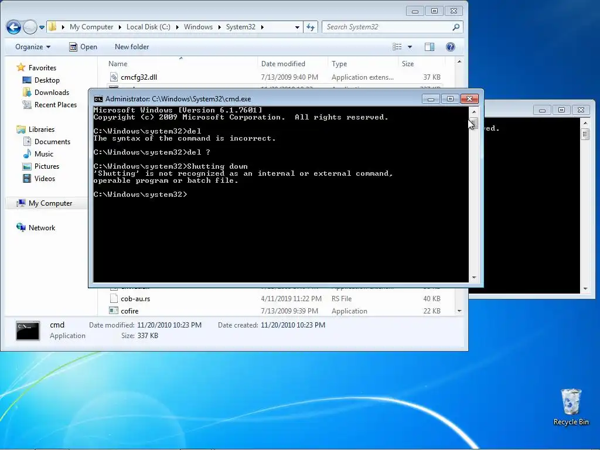Click the Change your view icon
Image resolution: width=600 pixels, height=450 pixels.
(397, 47)
